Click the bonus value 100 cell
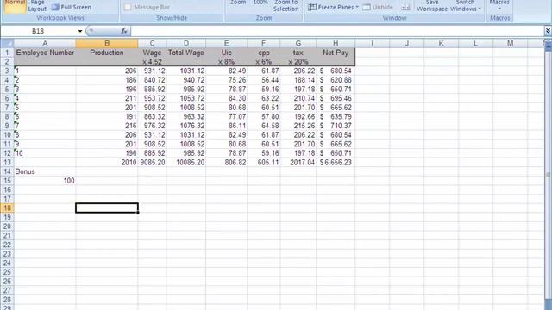 45,181
